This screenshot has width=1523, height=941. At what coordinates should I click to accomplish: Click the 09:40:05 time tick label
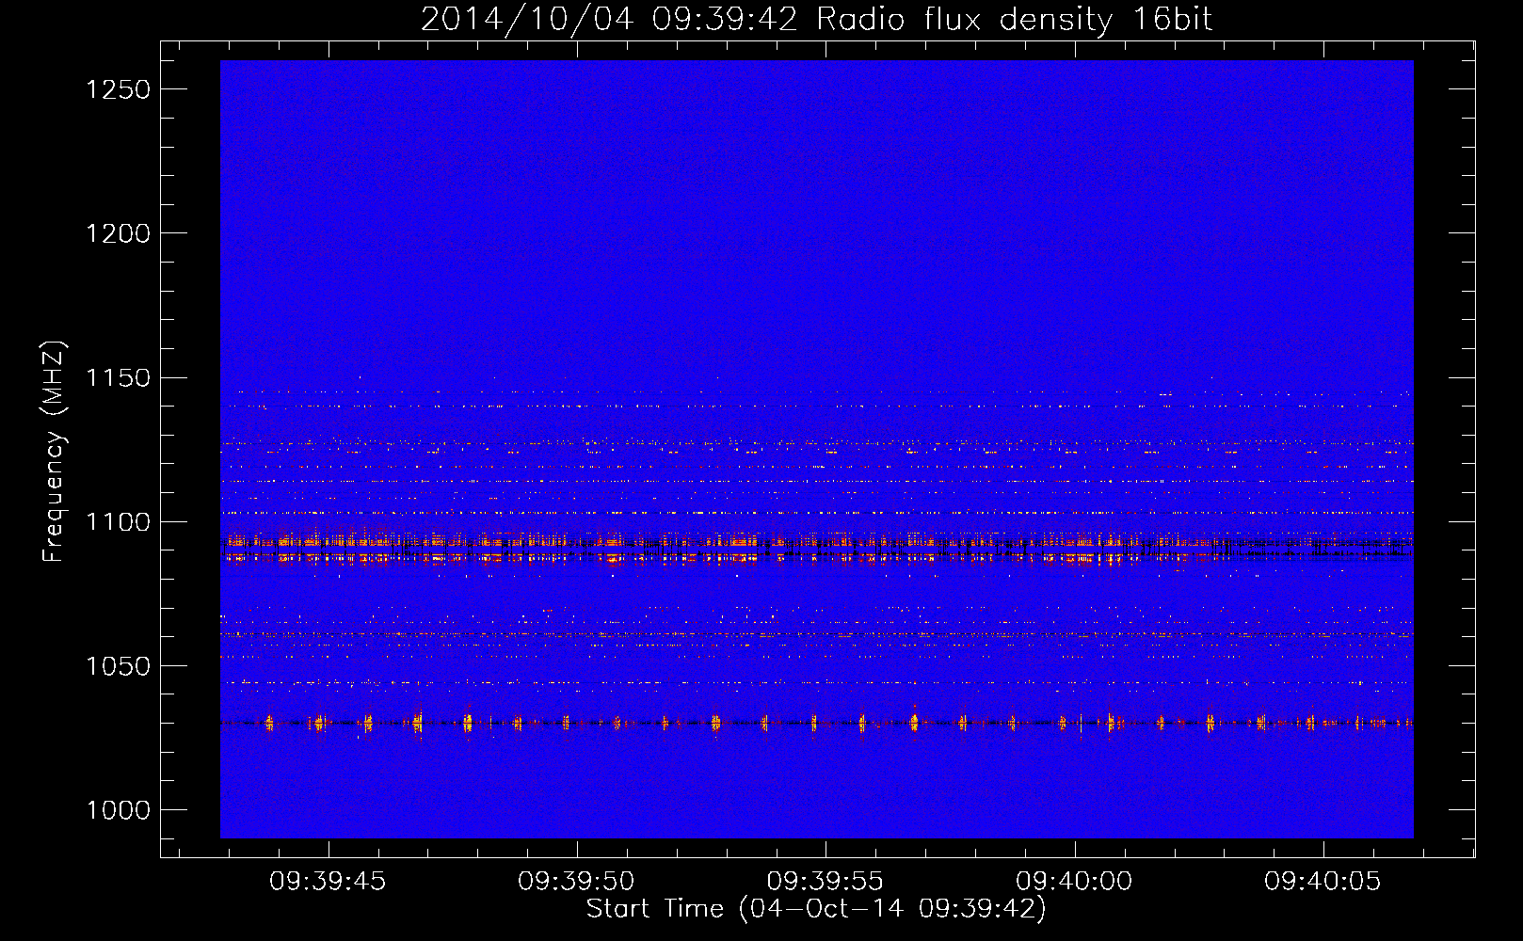(1323, 882)
